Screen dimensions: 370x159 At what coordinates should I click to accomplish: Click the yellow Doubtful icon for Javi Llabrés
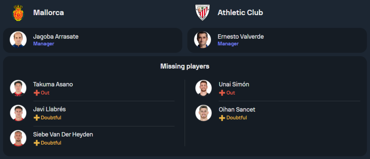36,118
